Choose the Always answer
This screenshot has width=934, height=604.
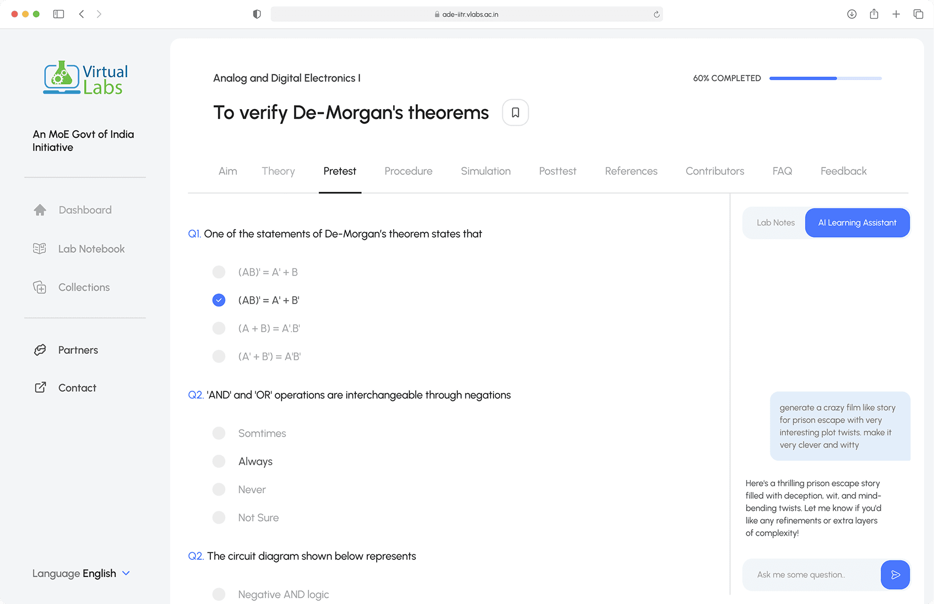click(x=242, y=461)
